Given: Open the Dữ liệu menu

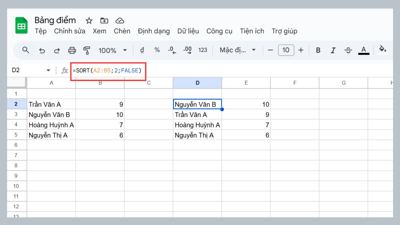Looking at the screenshot, I should tap(188, 31).
